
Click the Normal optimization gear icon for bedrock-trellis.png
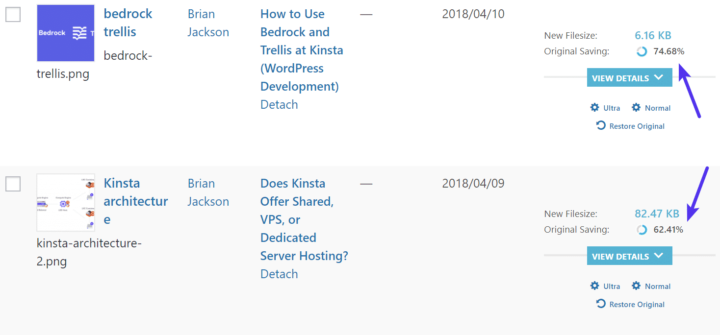(637, 107)
